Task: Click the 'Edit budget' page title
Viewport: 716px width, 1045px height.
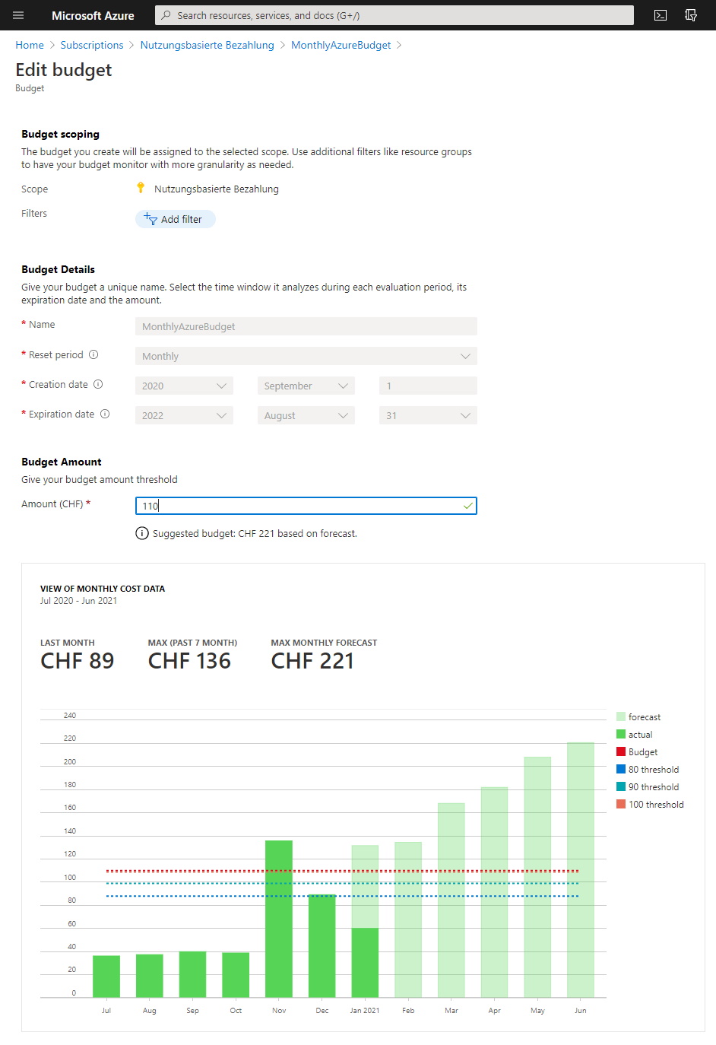Action: coord(64,70)
